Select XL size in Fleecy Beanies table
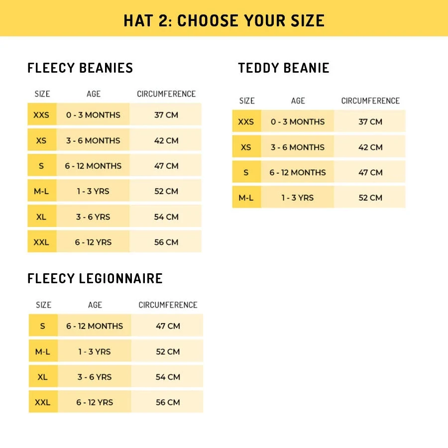This screenshot has height=448, width=448. 41,217
